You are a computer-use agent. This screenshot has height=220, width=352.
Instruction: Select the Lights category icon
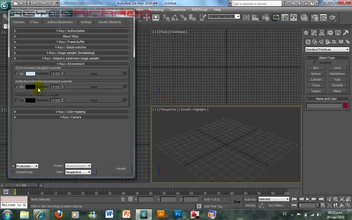[321, 42]
